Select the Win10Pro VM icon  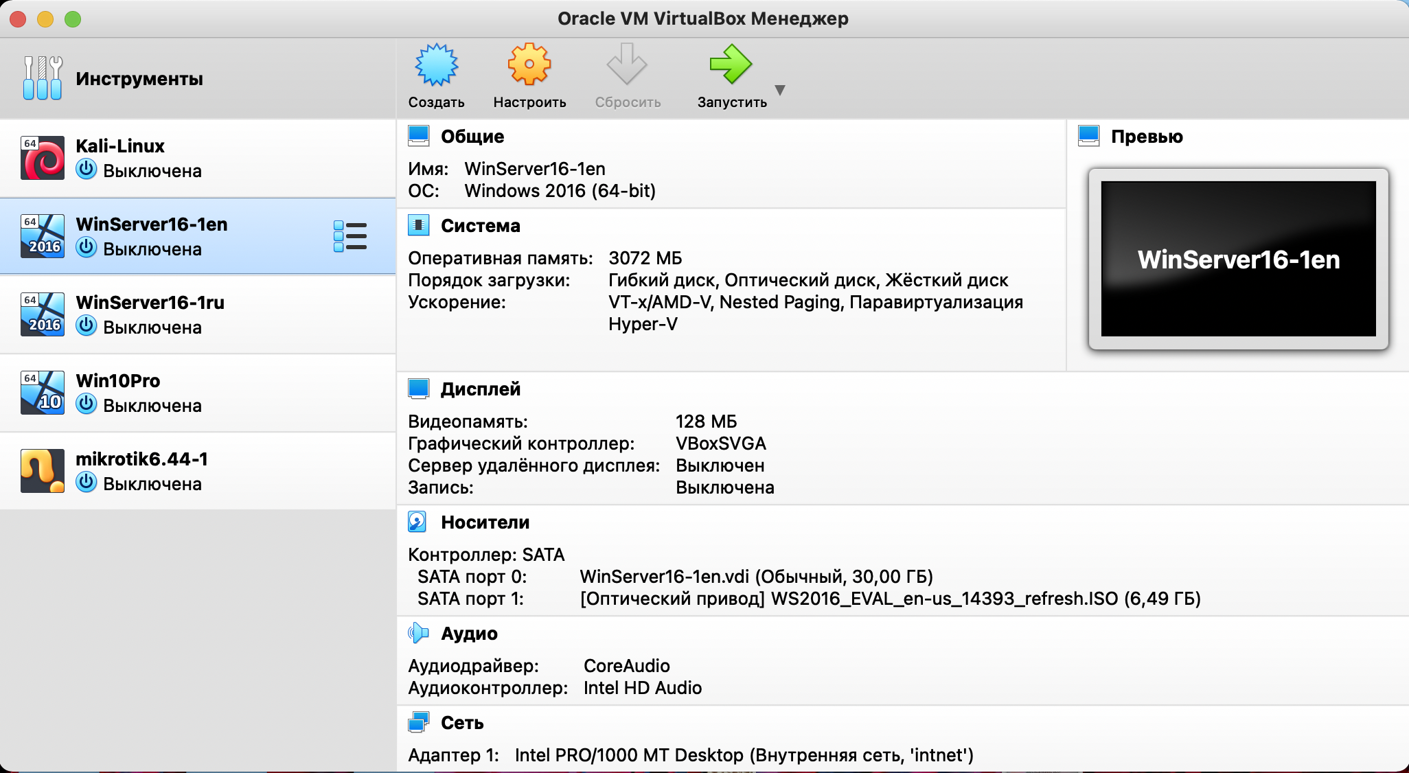[43, 393]
